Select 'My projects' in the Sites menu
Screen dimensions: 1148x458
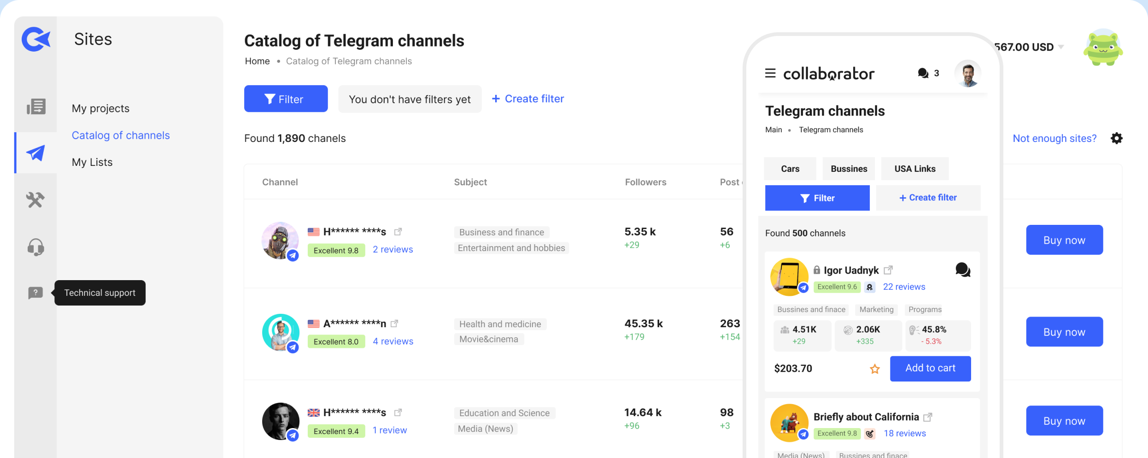click(100, 108)
